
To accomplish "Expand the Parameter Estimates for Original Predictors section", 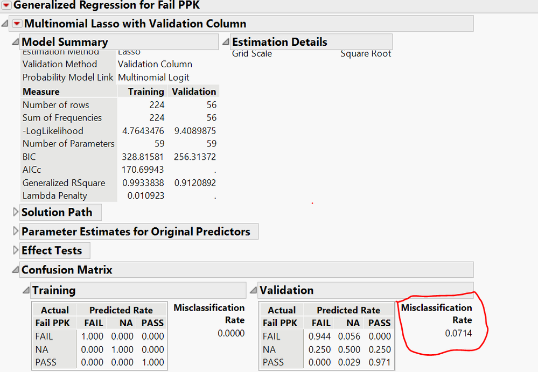I will pyautogui.click(x=16, y=231).
